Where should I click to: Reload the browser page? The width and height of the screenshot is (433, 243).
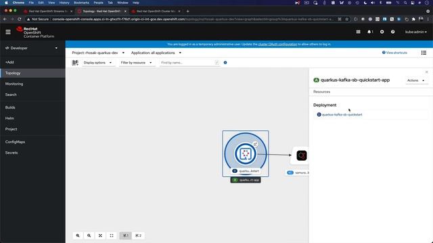[x=20, y=20]
